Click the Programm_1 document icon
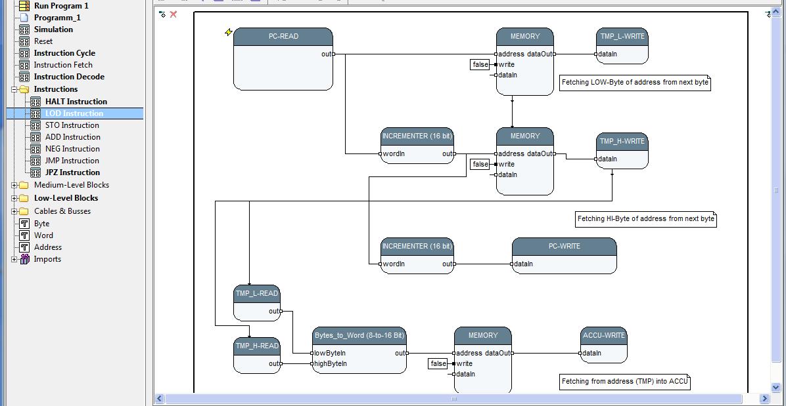The width and height of the screenshot is (786, 406). (x=24, y=18)
